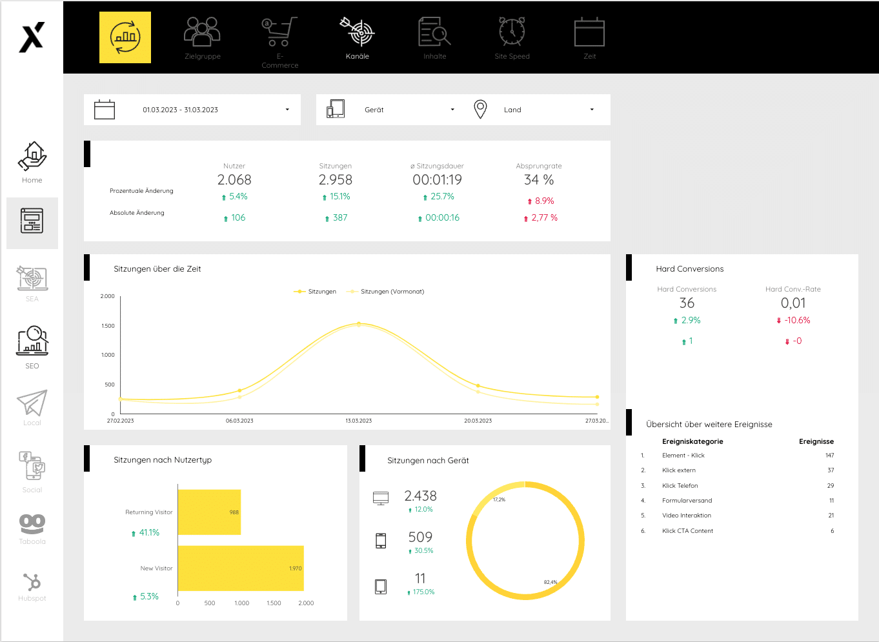Screen dimensions: 879x642
Task: Expand the Gerät dropdown
Action: click(x=409, y=110)
